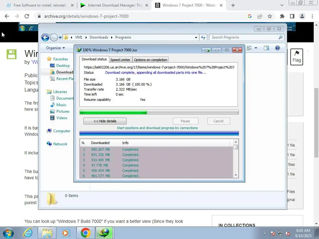The height and width of the screenshot is (239, 319).
Task: Open a new Chrome tab with plus
Action: (x=233, y=6)
